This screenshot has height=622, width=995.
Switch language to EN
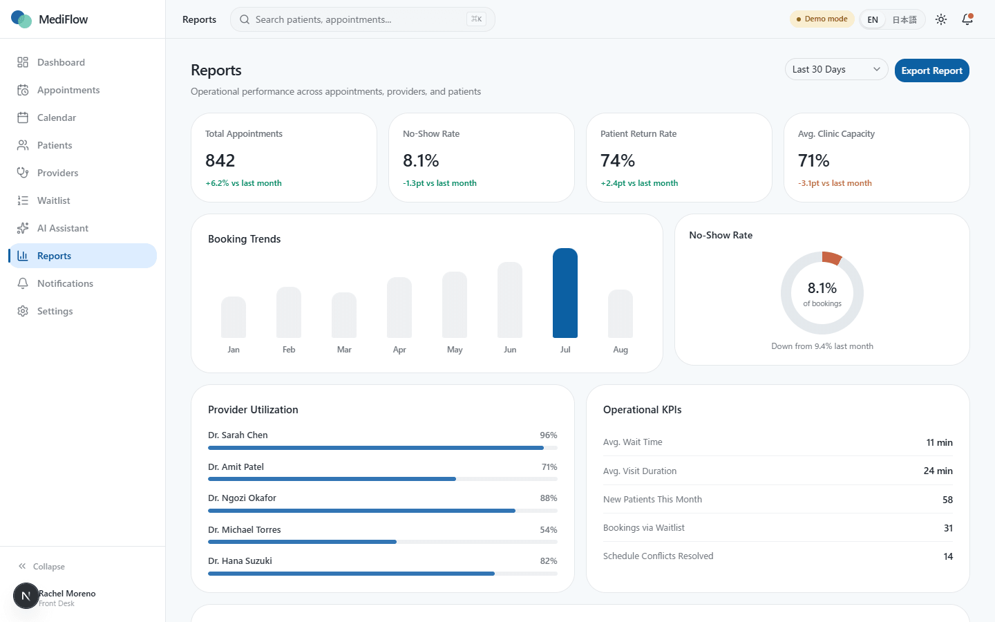point(873,19)
